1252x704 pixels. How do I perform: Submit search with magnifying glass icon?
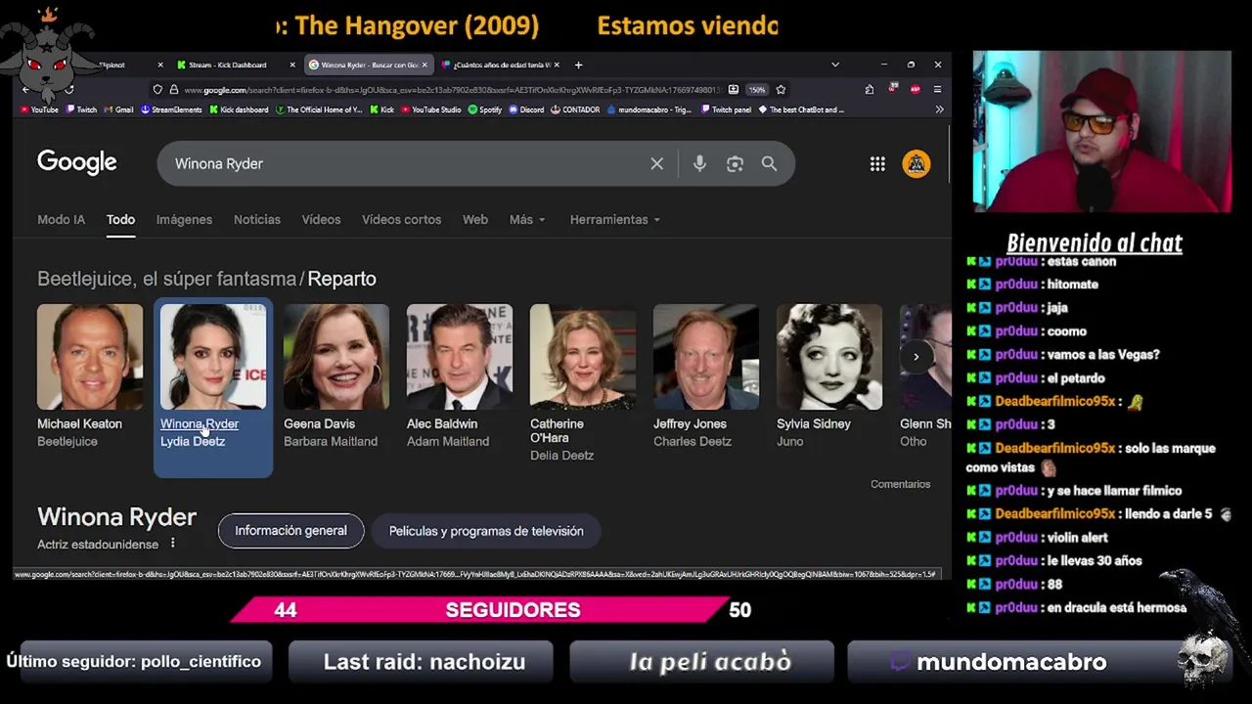click(x=770, y=163)
